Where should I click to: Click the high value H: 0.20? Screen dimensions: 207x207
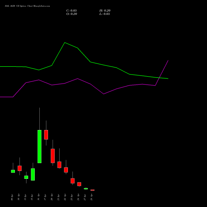(105, 11)
